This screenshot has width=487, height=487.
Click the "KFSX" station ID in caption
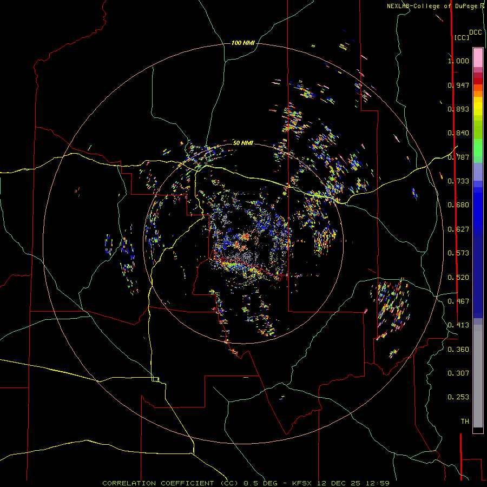click(x=302, y=483)
